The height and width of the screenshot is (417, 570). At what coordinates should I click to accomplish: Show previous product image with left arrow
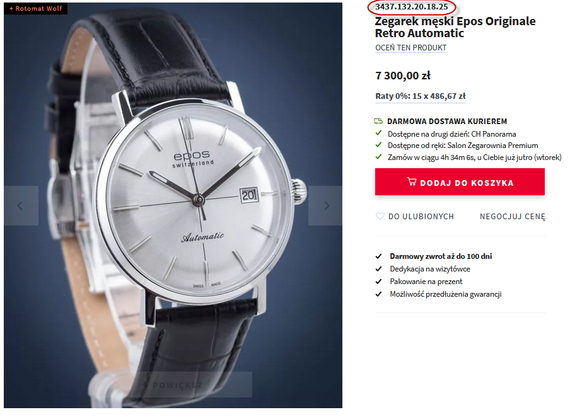21,205
